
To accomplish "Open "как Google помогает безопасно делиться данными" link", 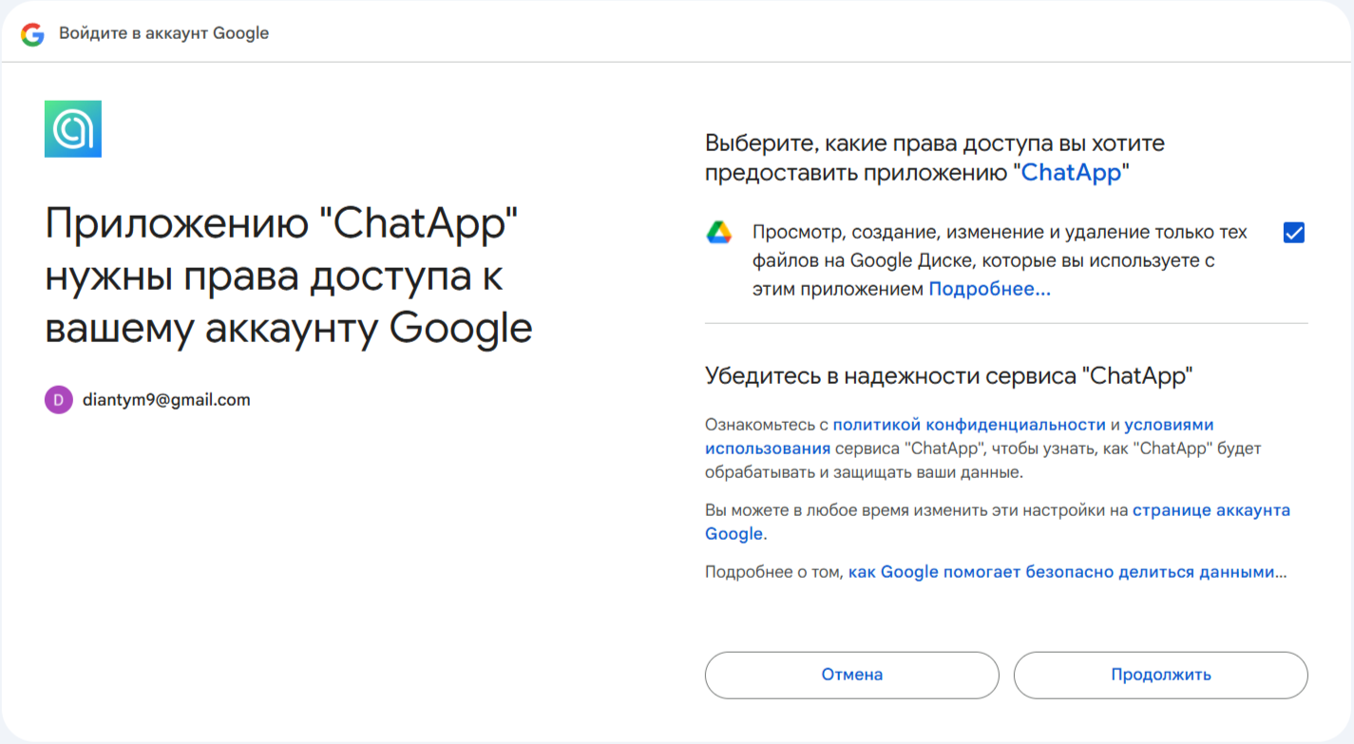I will click(1066, 572).
